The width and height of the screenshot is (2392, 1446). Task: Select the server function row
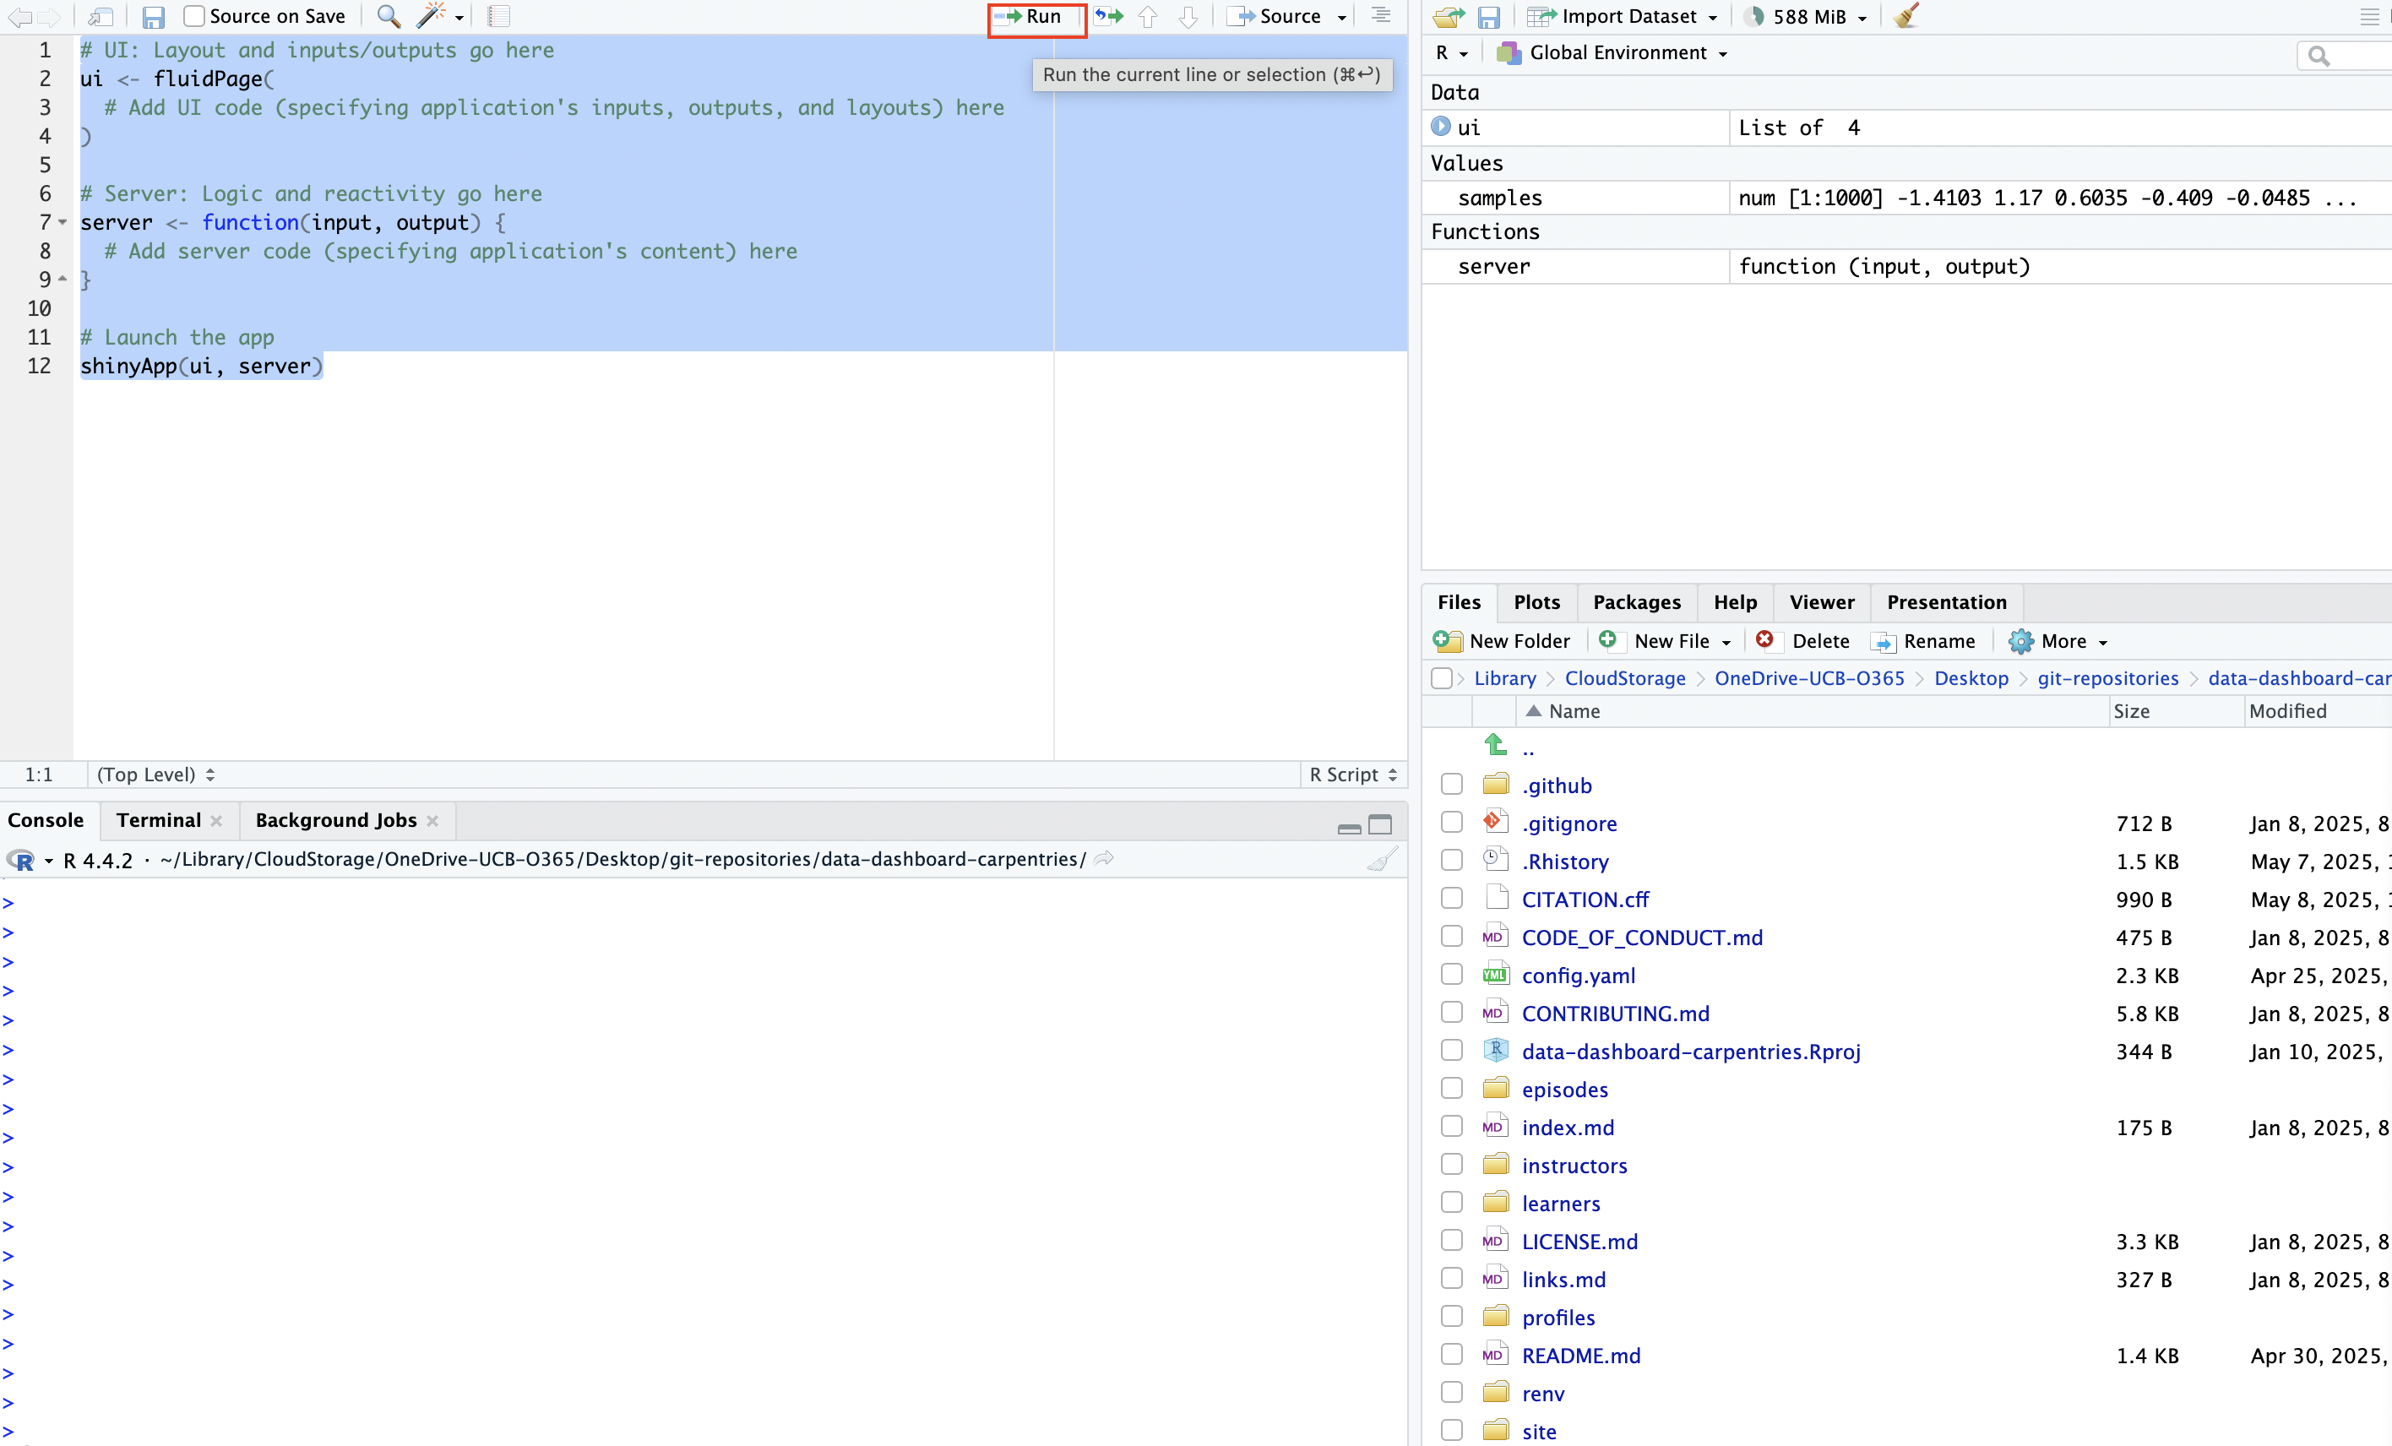coord(1906,266)
